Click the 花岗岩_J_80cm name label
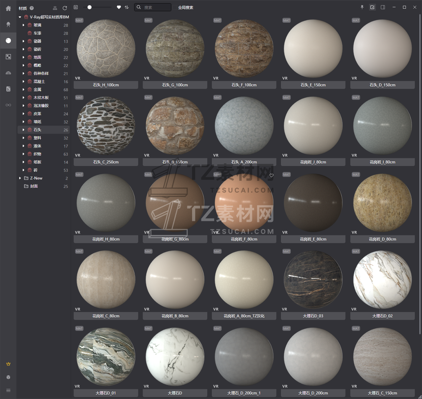The width and height of the screenshot is (422, 399). click(313, 162)
